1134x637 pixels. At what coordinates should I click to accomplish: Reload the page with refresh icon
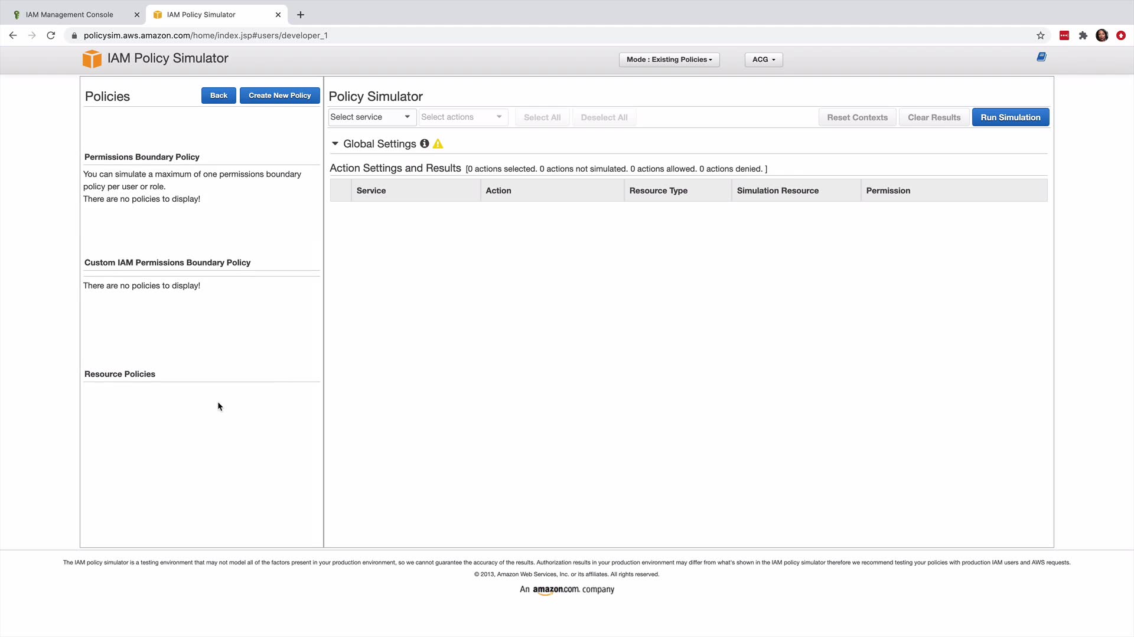click(x=51, y=35)
